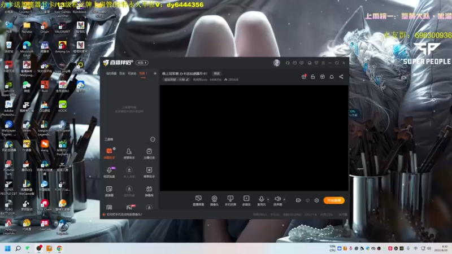The width and height of the screenshot is (452, 254).
Task: Add 多媒体 multimedia source
Action: coord(246,200)
